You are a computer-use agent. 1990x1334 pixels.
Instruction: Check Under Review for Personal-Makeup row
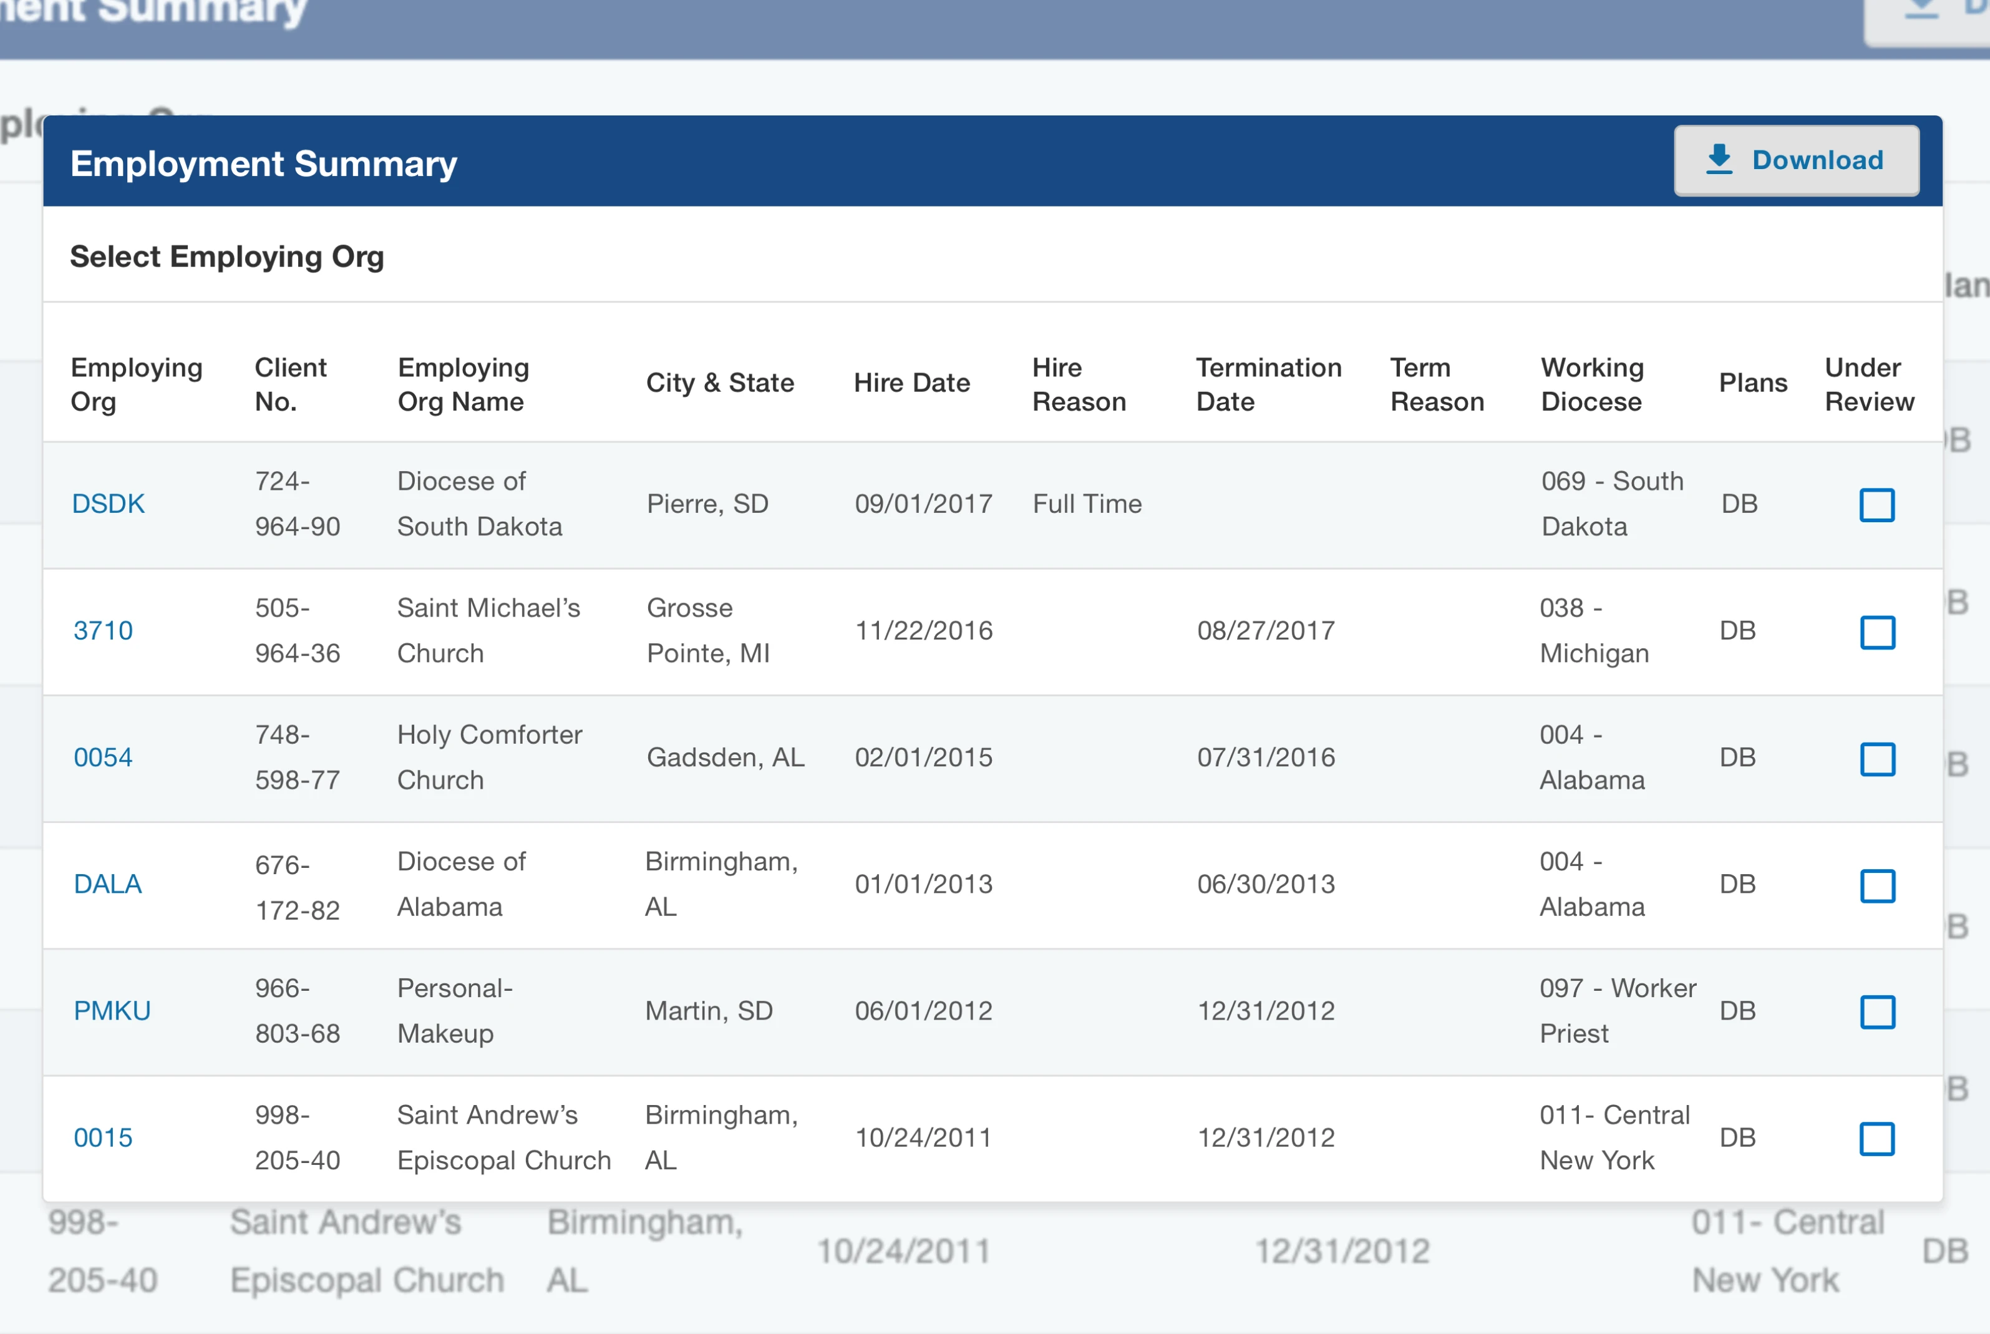click(1877, 1011)
